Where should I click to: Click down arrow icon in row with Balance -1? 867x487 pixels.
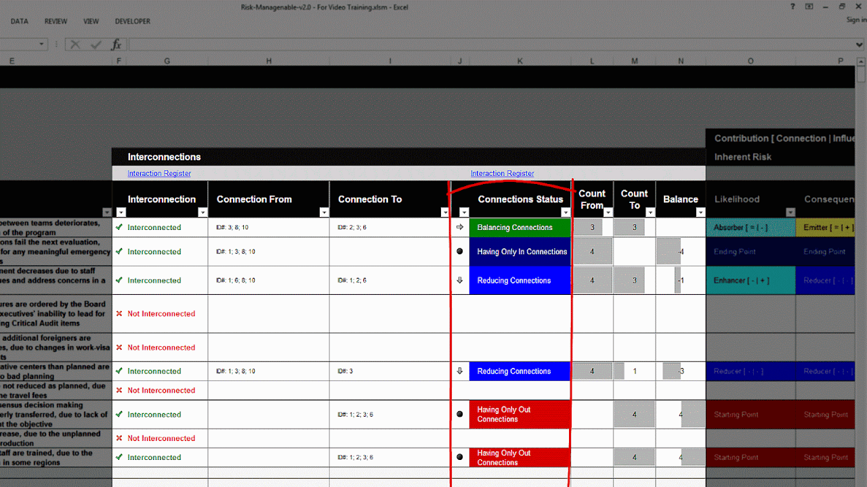pos(460,280)
